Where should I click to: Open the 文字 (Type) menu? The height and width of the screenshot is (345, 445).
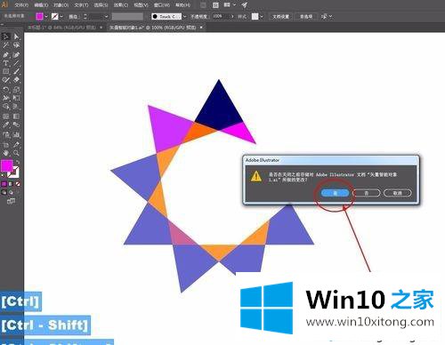click(x=81, y=5)
